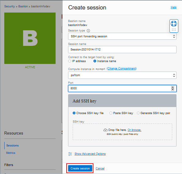Open the Help link
The height and width of the screenshot is (174, 182).
point(173,7)
